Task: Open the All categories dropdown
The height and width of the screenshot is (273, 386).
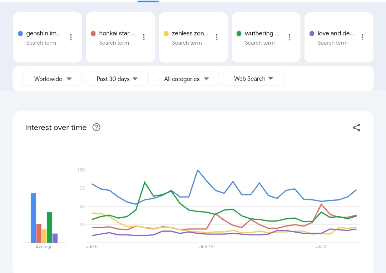Action: point(185,79)
